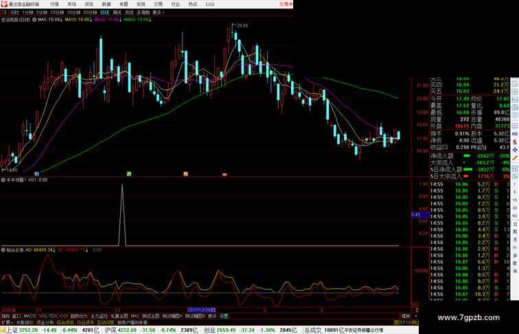
Task: Open 设置 in the indicator bar
Action: (x=224, y=316)
